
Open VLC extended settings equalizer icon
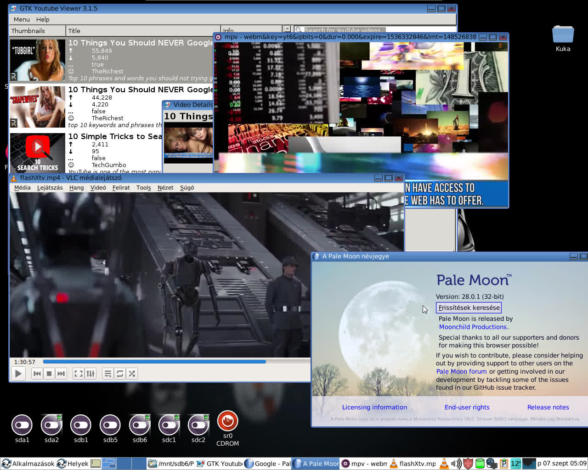click(90, 374)
